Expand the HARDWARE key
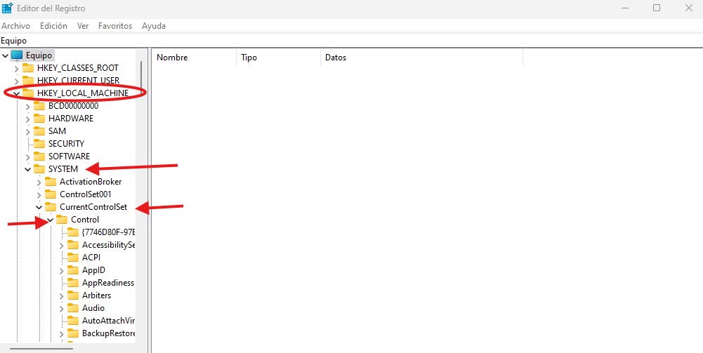703x353 pixels. [28, 119]
